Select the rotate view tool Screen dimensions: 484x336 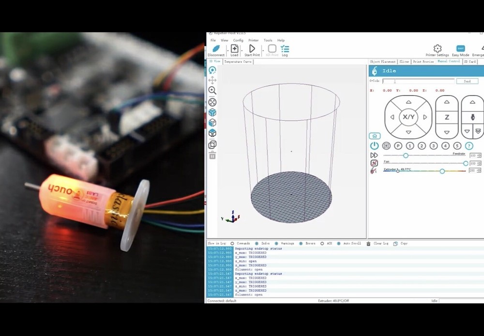pos(212,70)
